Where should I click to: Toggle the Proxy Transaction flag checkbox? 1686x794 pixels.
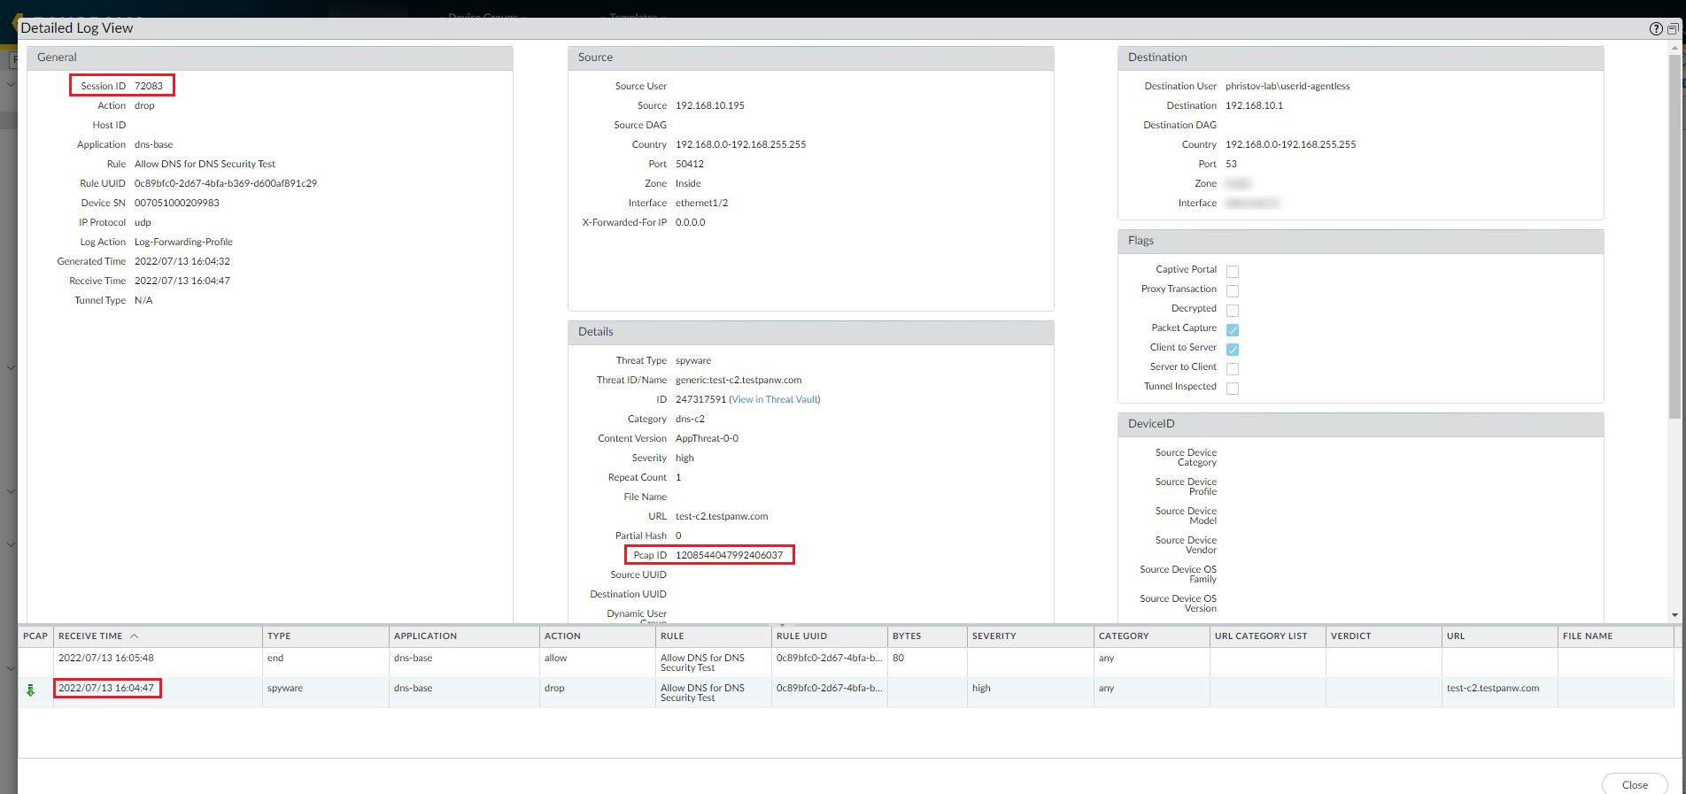[x=1233, y=290]
